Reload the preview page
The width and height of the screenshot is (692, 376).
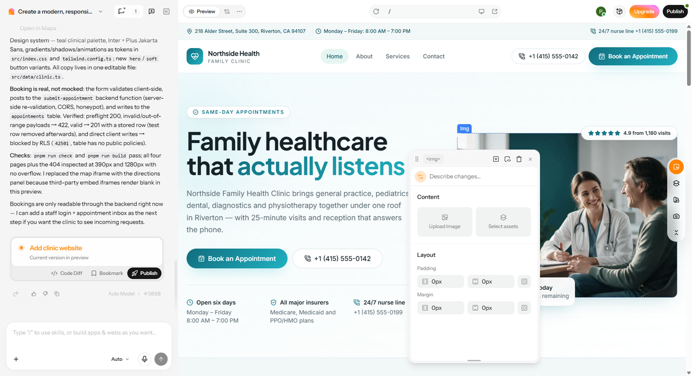[376, 11]
